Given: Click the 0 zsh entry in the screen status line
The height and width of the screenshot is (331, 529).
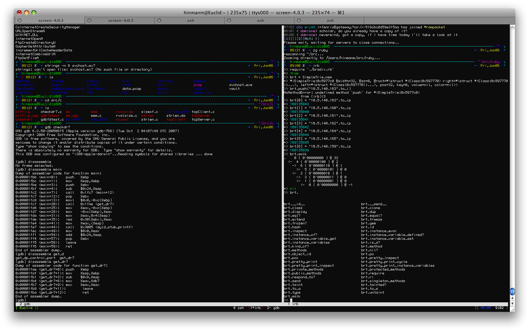Looking at the screenshot, I should pos(238,308).
